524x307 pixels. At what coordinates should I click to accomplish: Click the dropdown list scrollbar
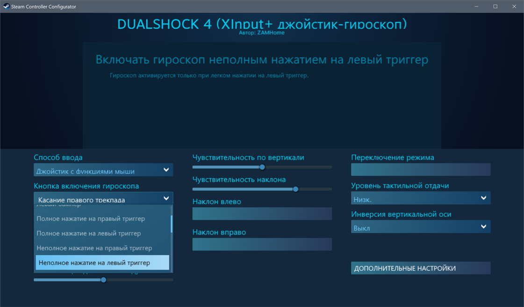point(172,224)
